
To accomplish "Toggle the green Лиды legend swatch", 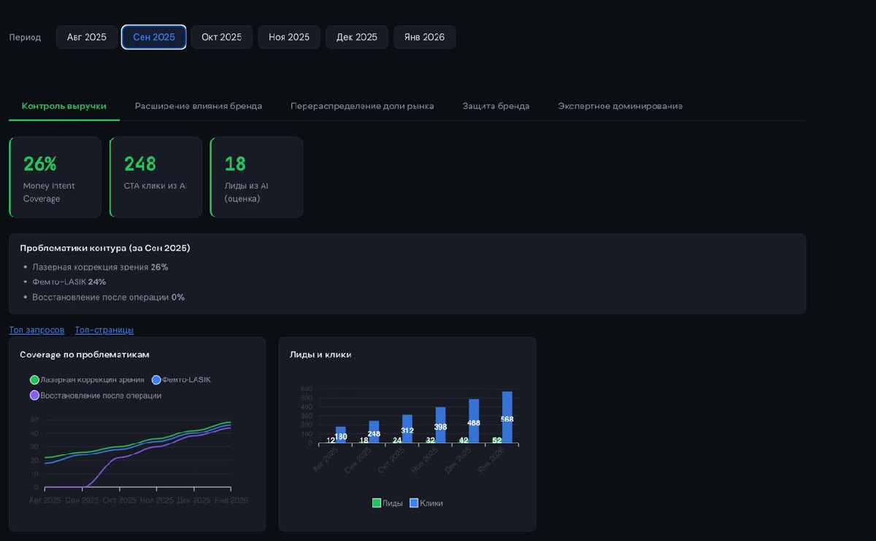I will 377,503.
